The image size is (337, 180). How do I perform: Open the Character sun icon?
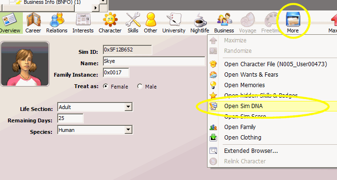[110, 20]
